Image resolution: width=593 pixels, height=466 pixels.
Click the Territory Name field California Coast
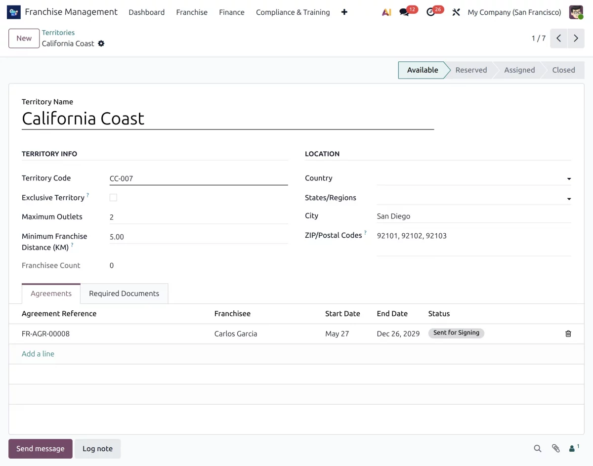[x=228, y=119]
